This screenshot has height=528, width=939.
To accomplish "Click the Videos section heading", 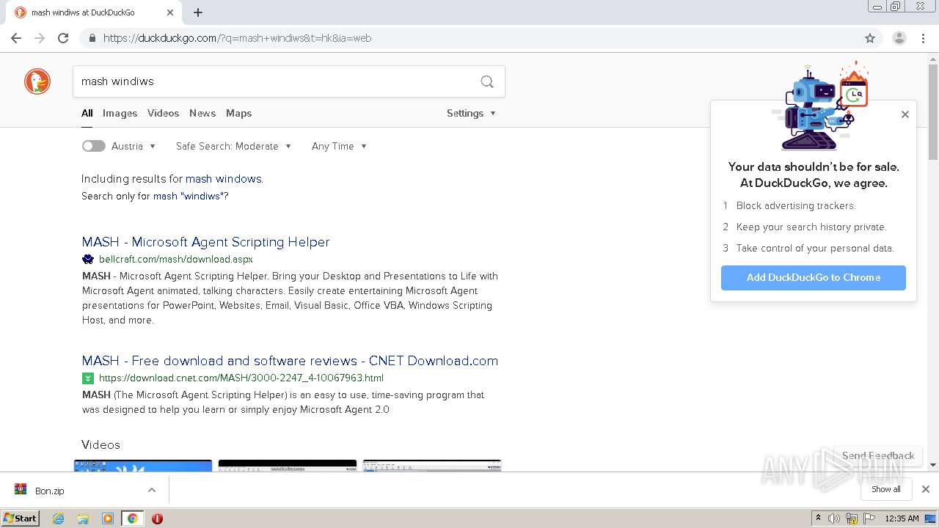I will click(101, 445).
